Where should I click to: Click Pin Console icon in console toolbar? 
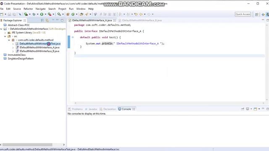pos(243,109)
